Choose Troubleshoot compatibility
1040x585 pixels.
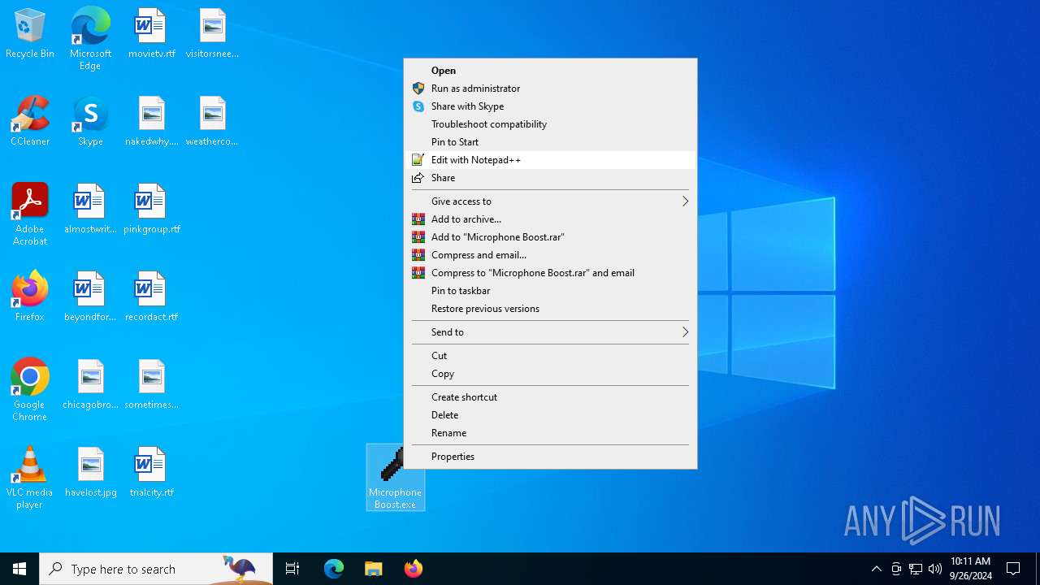click(550, 124)
